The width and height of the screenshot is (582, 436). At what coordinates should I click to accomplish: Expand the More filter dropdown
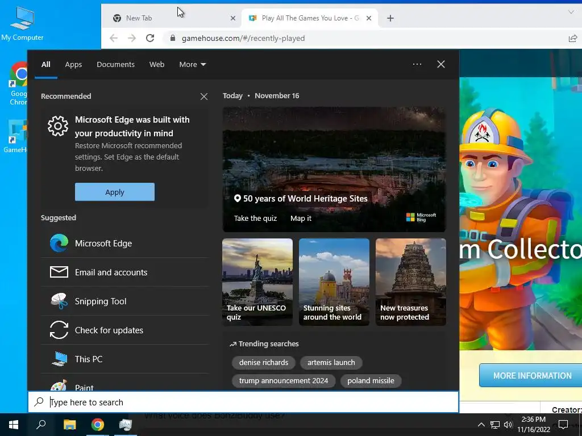click(x=192, y=65)
